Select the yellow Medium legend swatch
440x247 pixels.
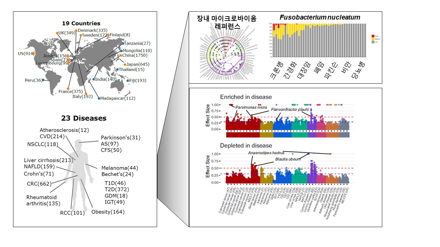pos(373,38)
